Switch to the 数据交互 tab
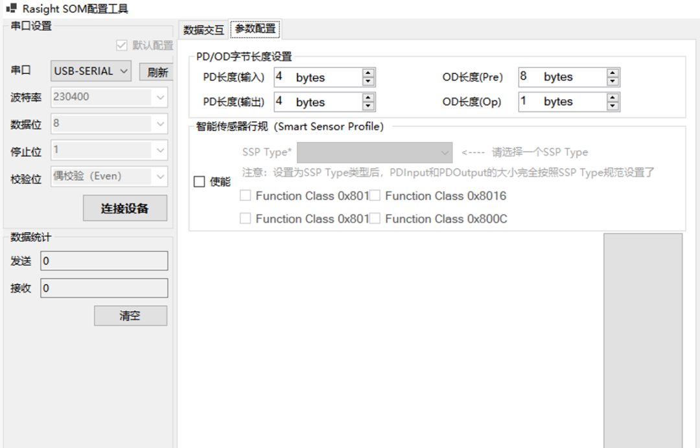This screenshot has width=700, height=448. click(x=204, y=30)
